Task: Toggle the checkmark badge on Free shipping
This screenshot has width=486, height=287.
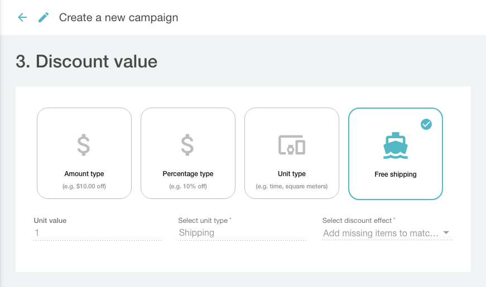Action: click(426, 124)
